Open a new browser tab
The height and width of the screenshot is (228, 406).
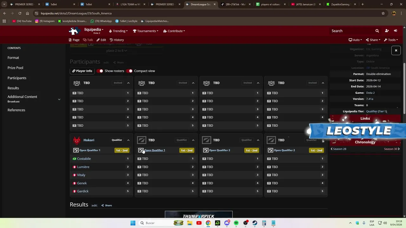363,4
